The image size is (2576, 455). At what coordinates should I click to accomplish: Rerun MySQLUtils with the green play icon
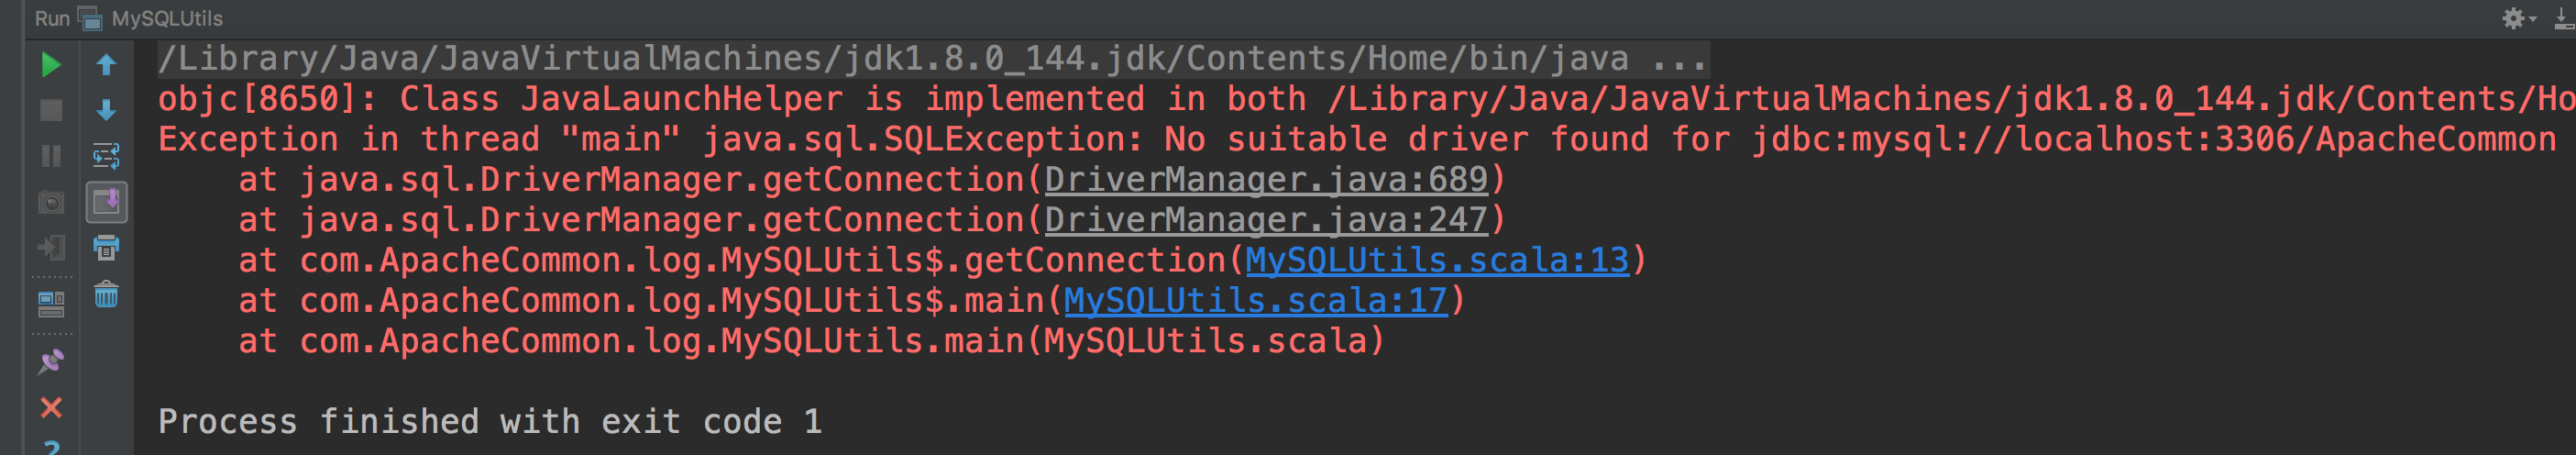pyautogui.click(x=51, y=66)
